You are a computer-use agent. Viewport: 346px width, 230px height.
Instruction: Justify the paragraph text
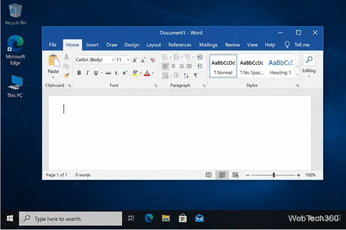189,66
